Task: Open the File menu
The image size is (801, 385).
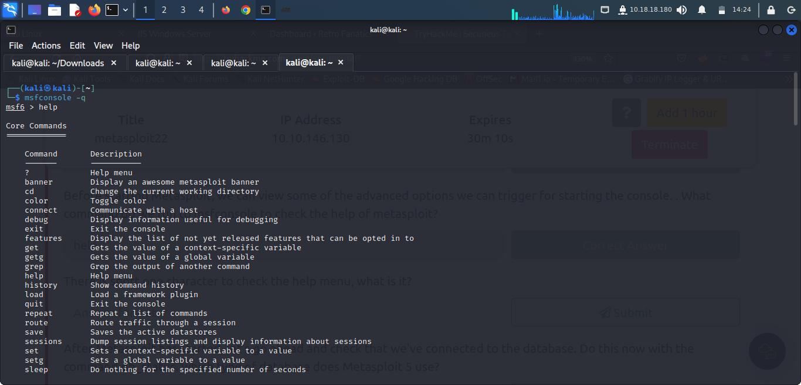Action: point(16,46)
